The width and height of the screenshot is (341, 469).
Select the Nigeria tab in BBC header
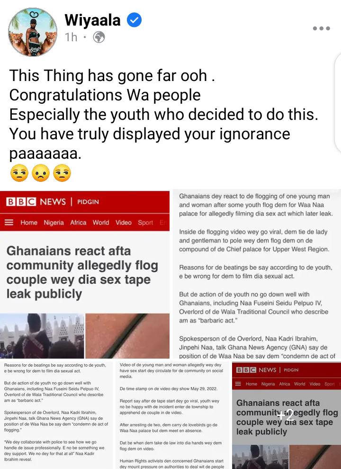[54, 223]
